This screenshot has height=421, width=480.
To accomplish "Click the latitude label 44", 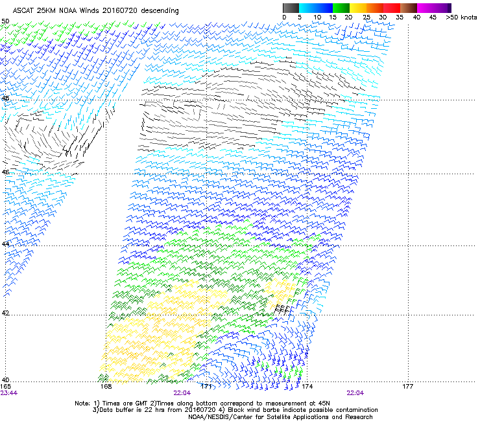I will pos(5,244).
